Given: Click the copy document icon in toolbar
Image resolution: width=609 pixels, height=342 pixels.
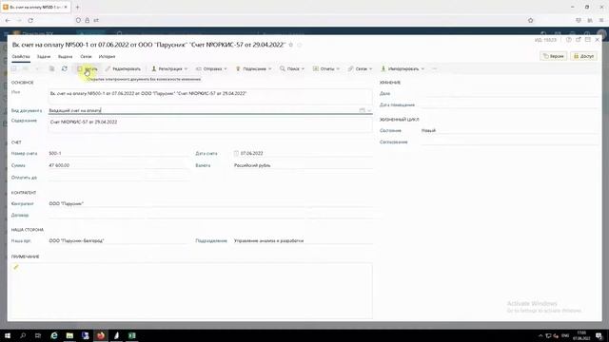Looking at the screenshot, I should coord(51,68).
